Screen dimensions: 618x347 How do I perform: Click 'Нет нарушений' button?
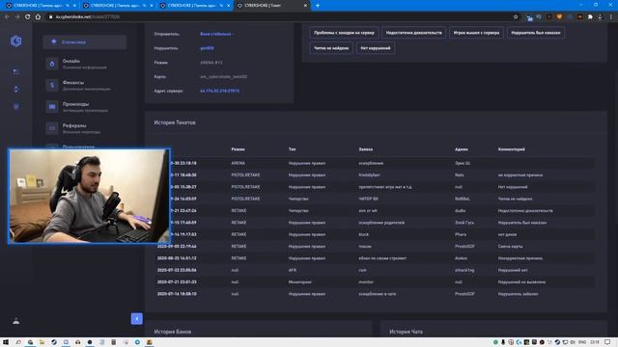pyautogui.click(x=376, y=48)
